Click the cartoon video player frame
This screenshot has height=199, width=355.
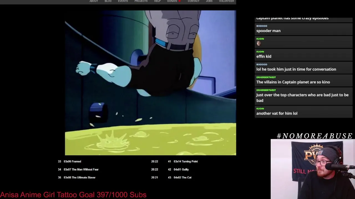[150, 83]
